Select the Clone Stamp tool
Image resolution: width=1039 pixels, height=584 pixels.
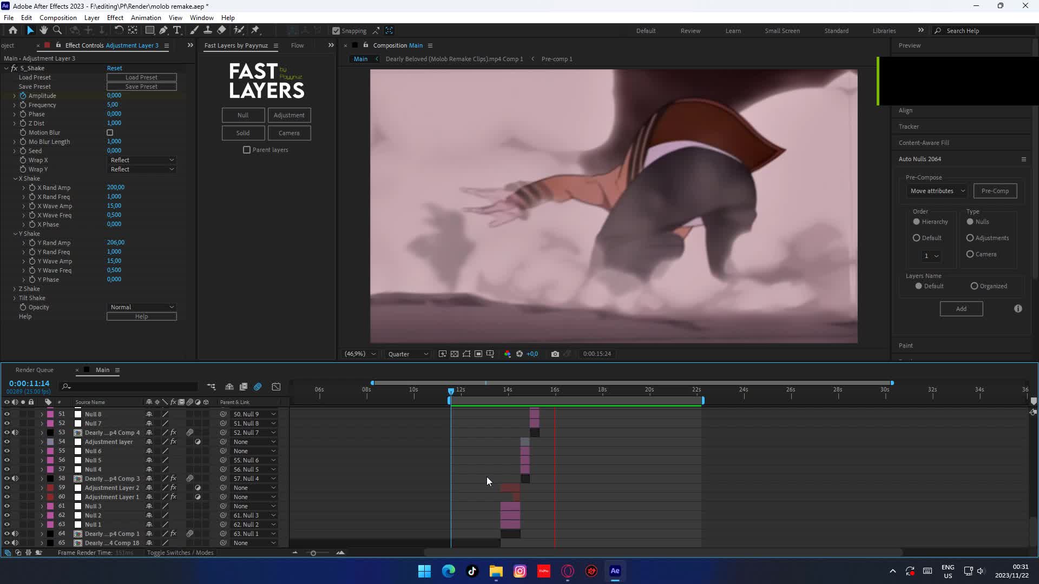coord(208,30)
